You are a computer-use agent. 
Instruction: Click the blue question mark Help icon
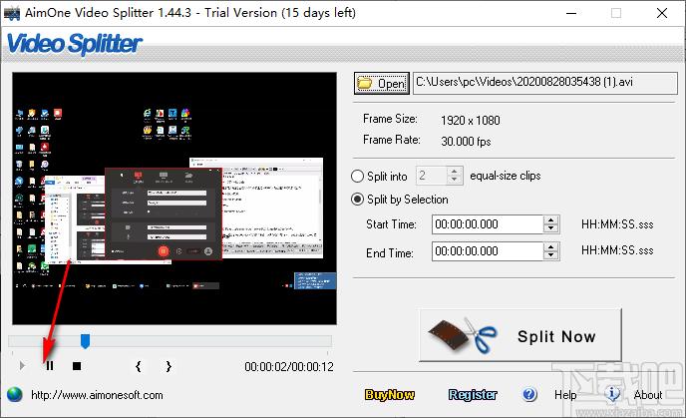pyautogui.click(x=529, y=394)
